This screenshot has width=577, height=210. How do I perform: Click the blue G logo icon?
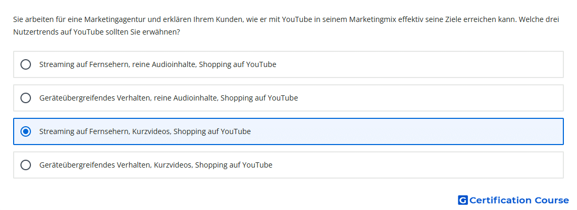(463, 200)
